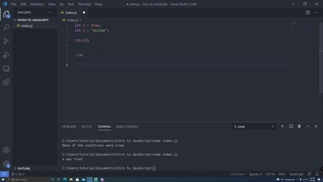The height and width of the screenshot is (182, 323).
Task: Click the JavaScript language mode indicator
Action: click(296, 174)
